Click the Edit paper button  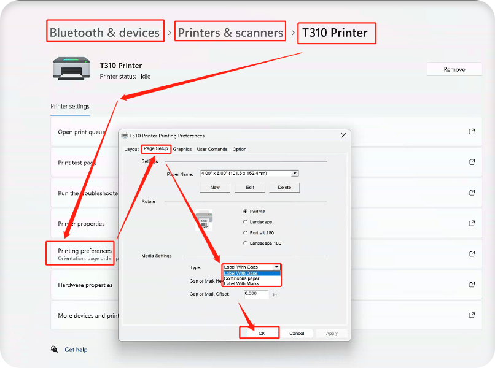click(250, 187)
